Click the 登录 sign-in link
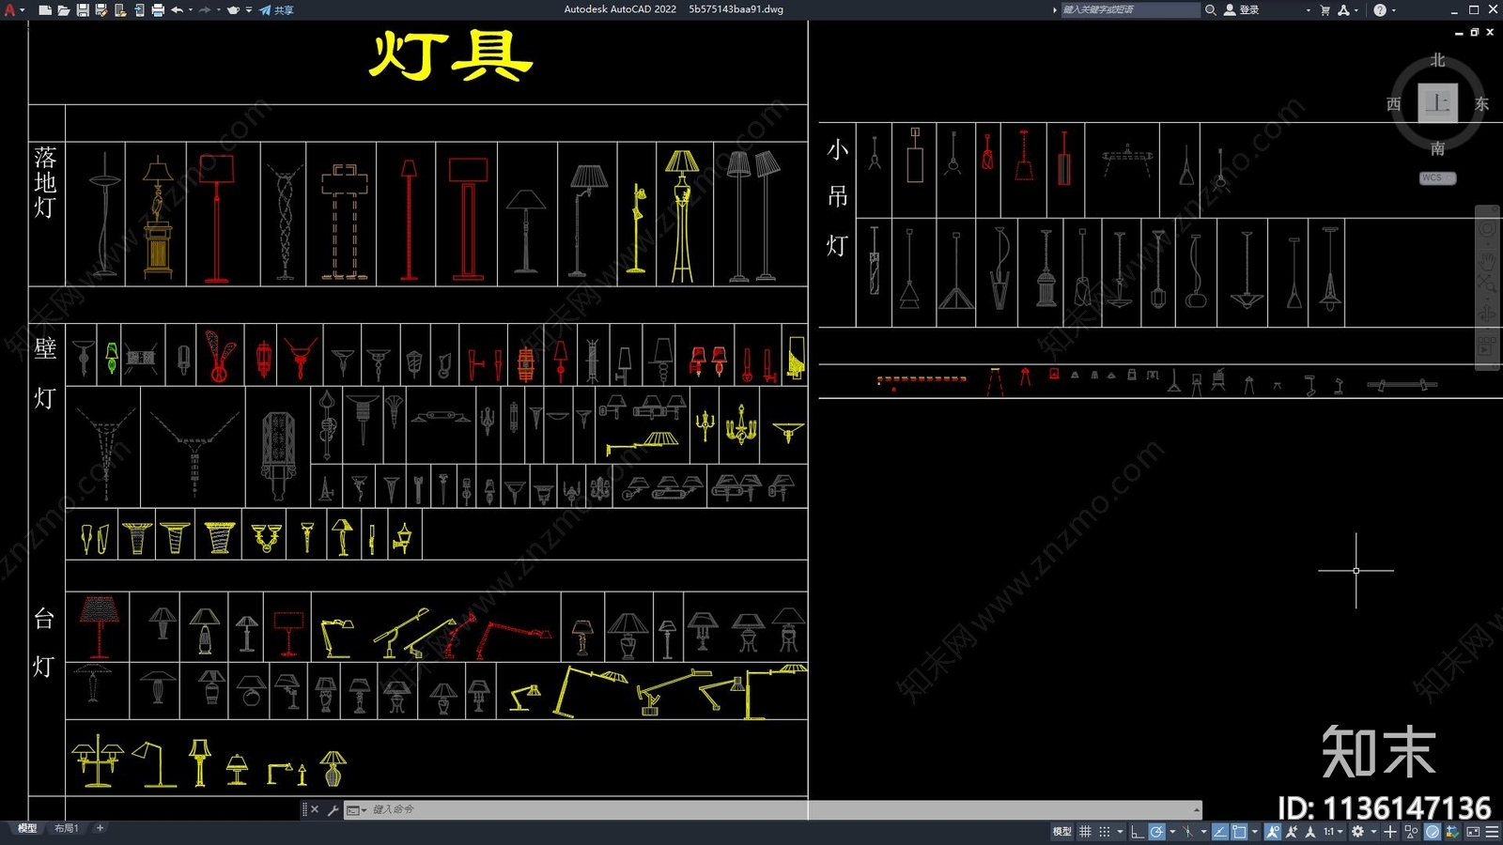 tap(1247, 9)
